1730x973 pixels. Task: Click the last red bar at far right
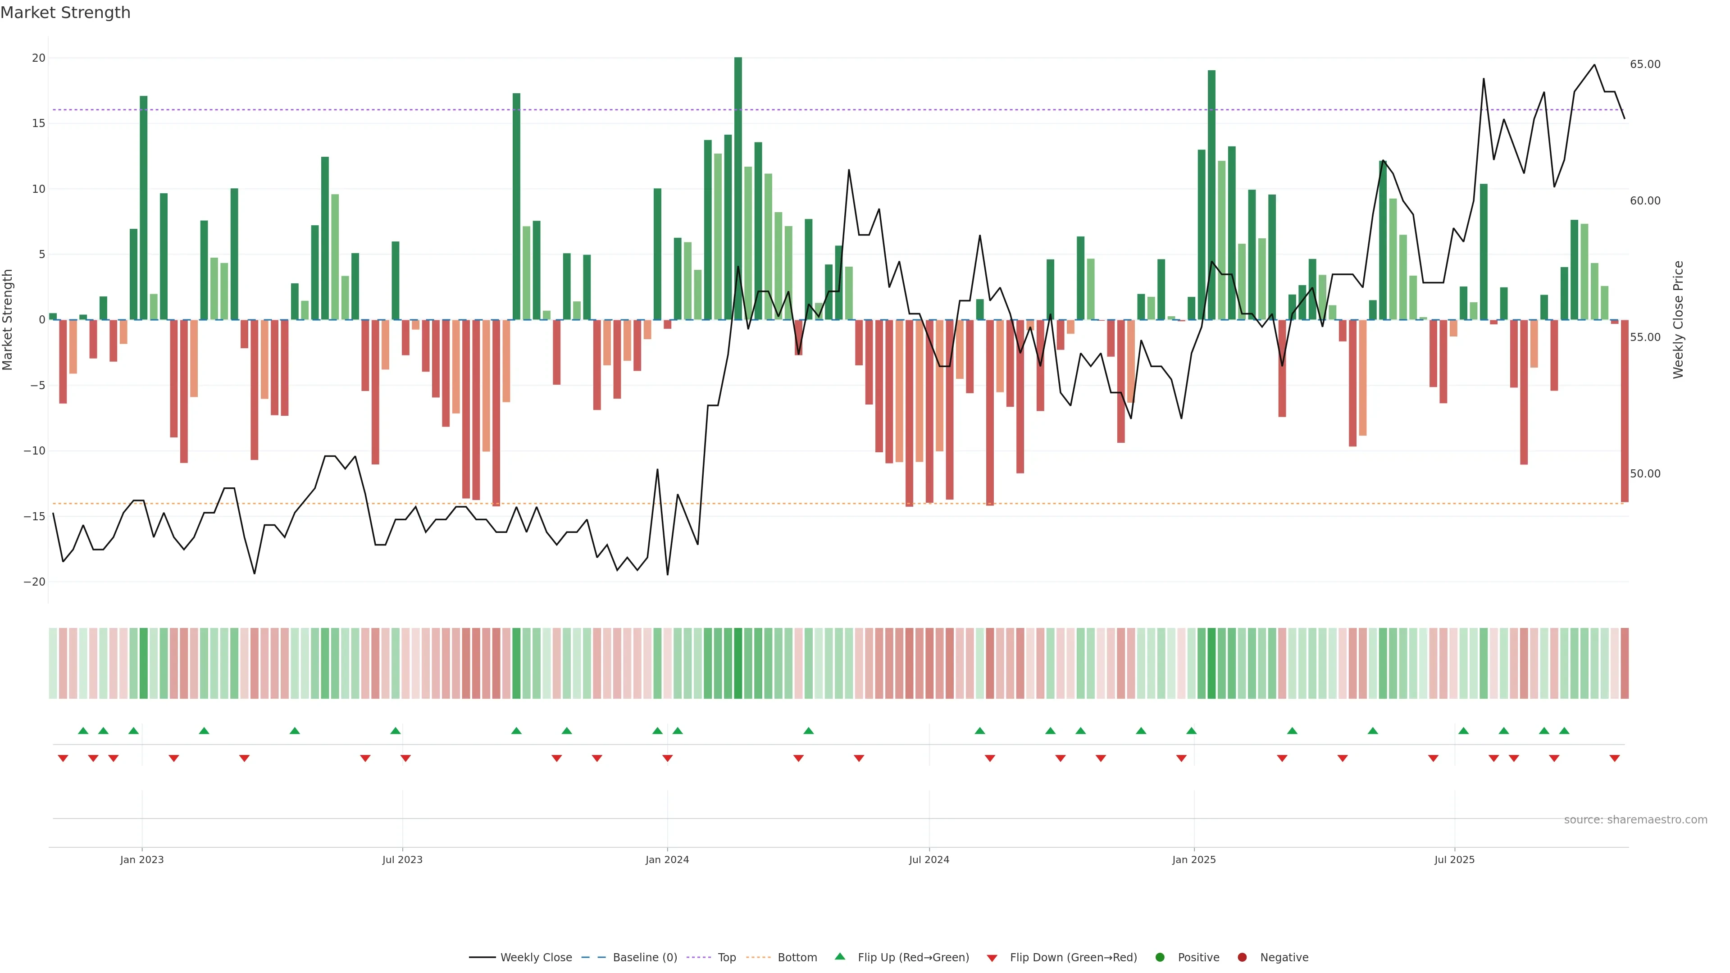click(x=1625, y=410)
